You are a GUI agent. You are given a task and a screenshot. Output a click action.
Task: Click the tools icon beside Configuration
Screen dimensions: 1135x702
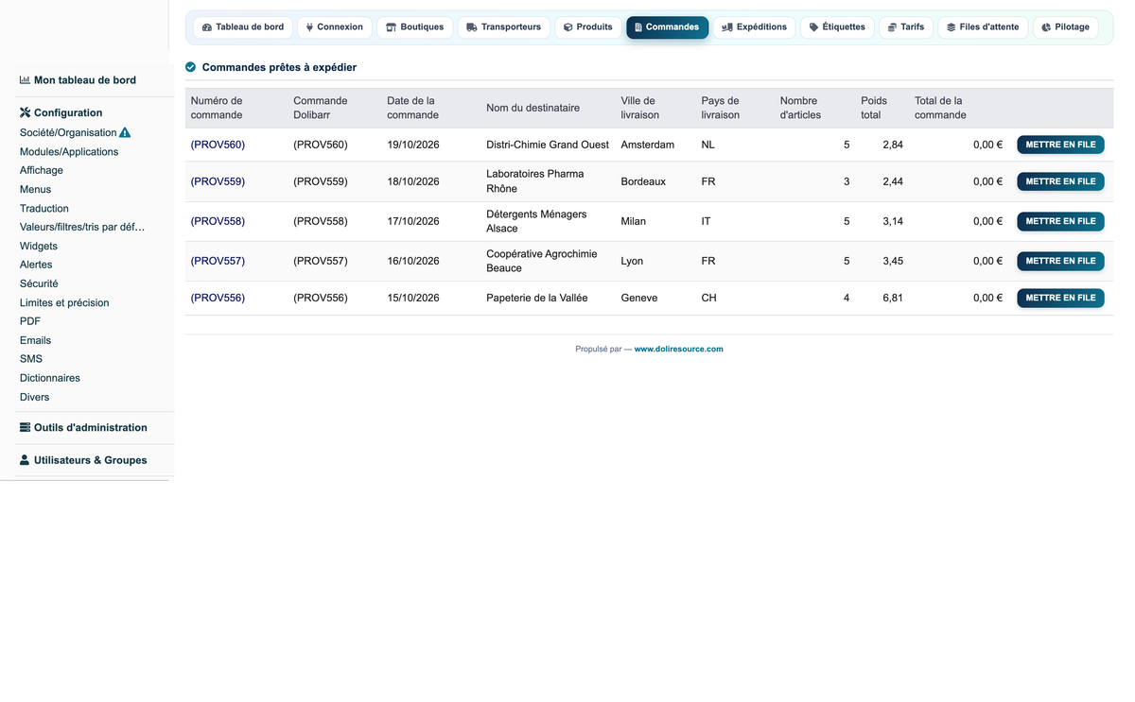26,112
